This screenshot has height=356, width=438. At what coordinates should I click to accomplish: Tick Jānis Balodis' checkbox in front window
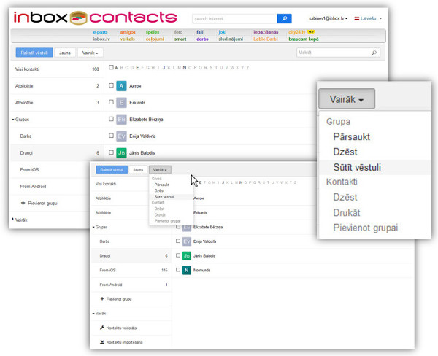pos(178,255)
